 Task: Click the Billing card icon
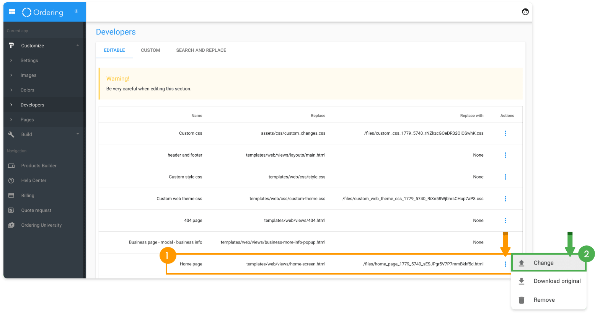(x=11, y=195)
